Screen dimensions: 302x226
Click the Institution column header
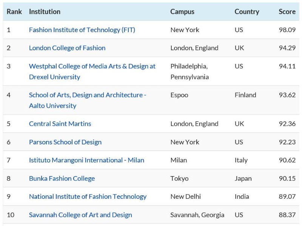click(x=45, y=12)
